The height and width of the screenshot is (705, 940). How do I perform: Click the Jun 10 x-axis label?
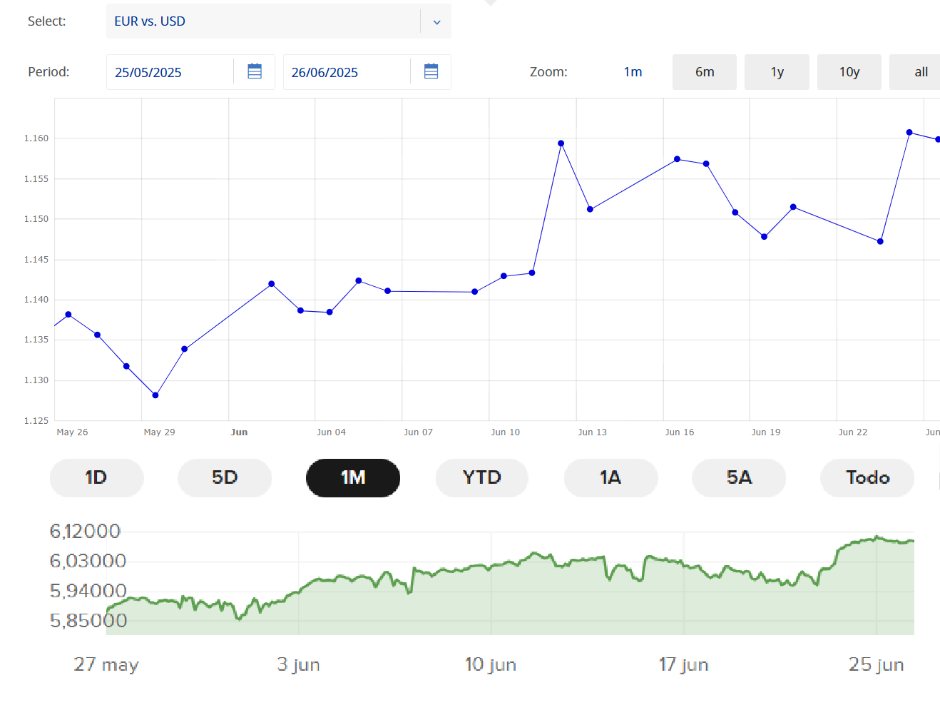point(505,432)
